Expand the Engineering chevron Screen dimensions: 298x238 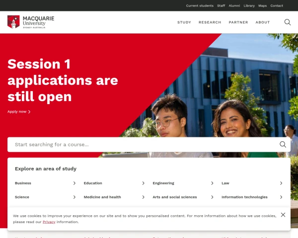point(212,183)
